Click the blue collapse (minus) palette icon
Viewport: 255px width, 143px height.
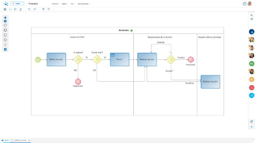5,21
